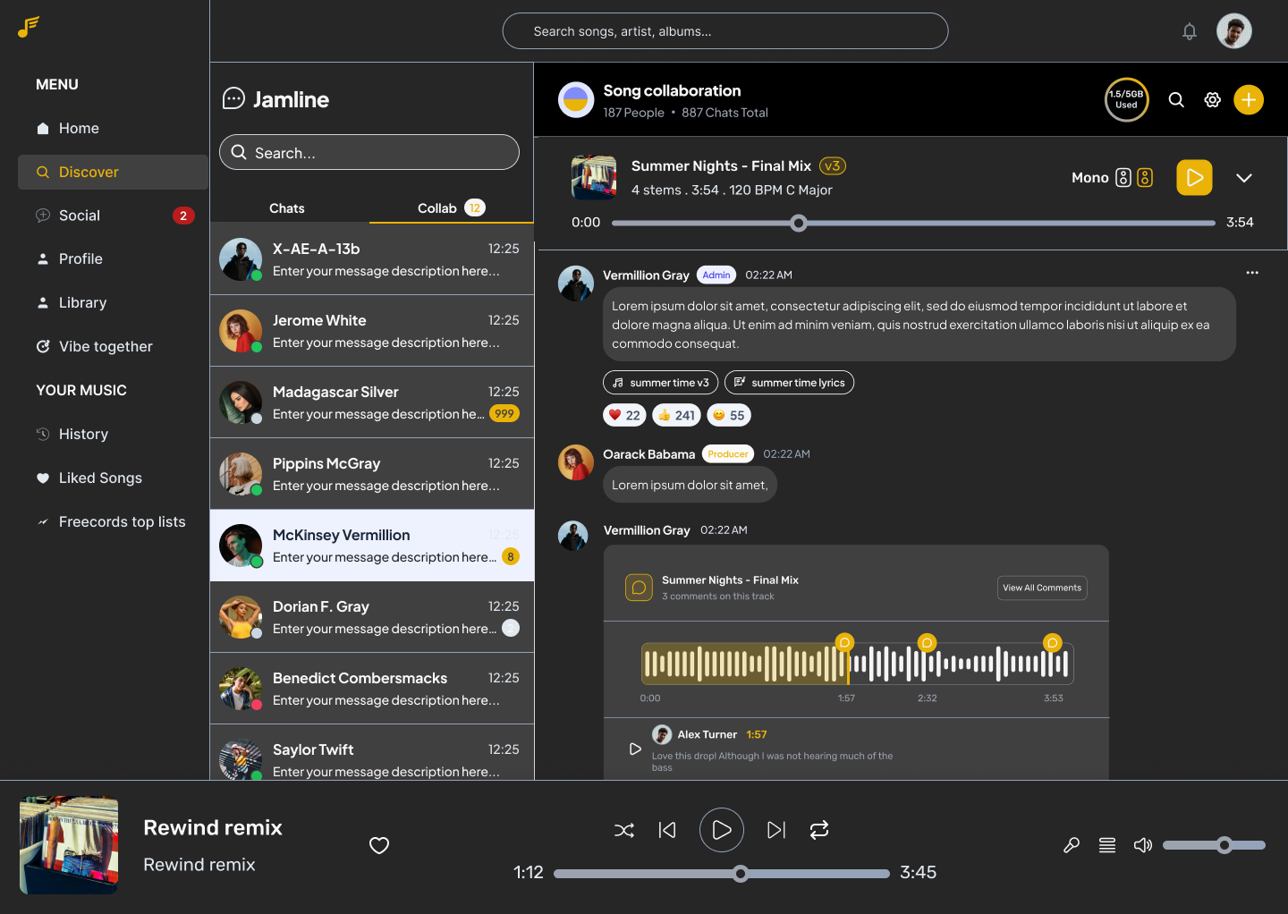Select the mono speaker icon
The image size is (1288, 914).
1123,178
